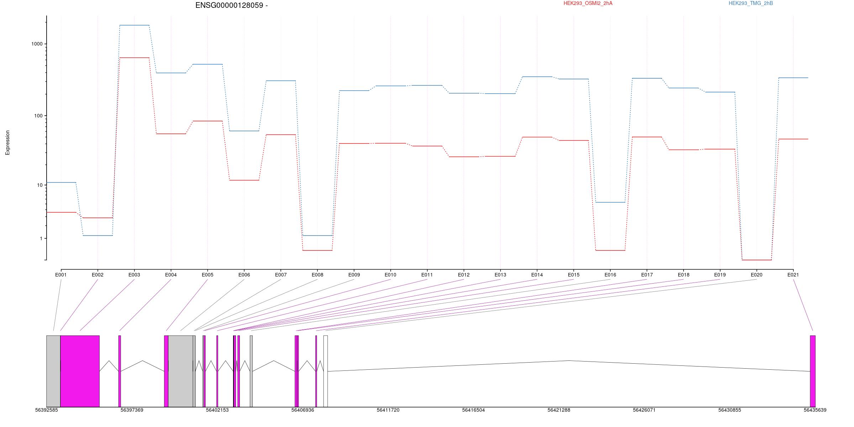
Task: Click y-axis tick value 1
Action: [41, 238]
